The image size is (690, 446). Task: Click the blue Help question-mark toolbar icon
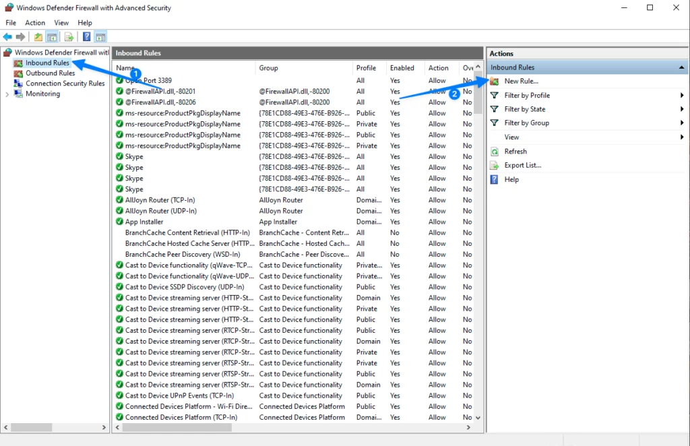pos(86,37)
